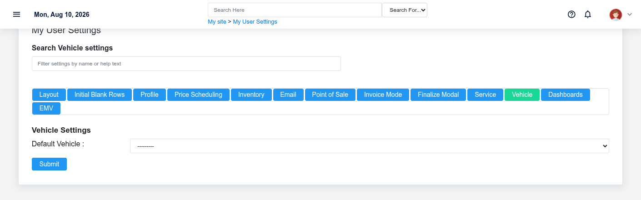Click the help question mark icon

point(571,14)
